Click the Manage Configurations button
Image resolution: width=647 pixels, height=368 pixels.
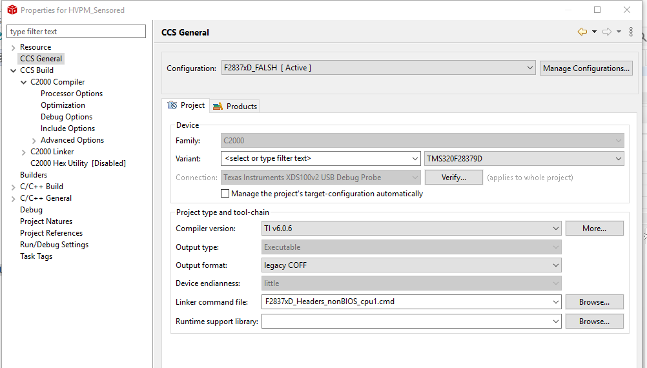coord(586,68)
